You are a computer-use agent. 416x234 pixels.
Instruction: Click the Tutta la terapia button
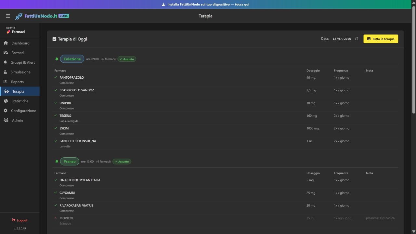pos(381,39)
